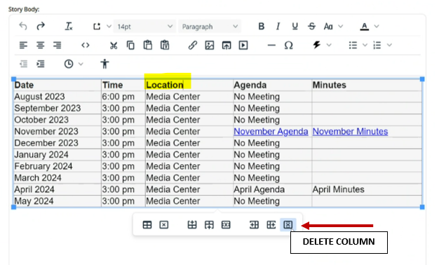Image resolution: width=439 pixels, height=265 pixels.
Task: Click the Date header cell
Action: pos(58,85)
